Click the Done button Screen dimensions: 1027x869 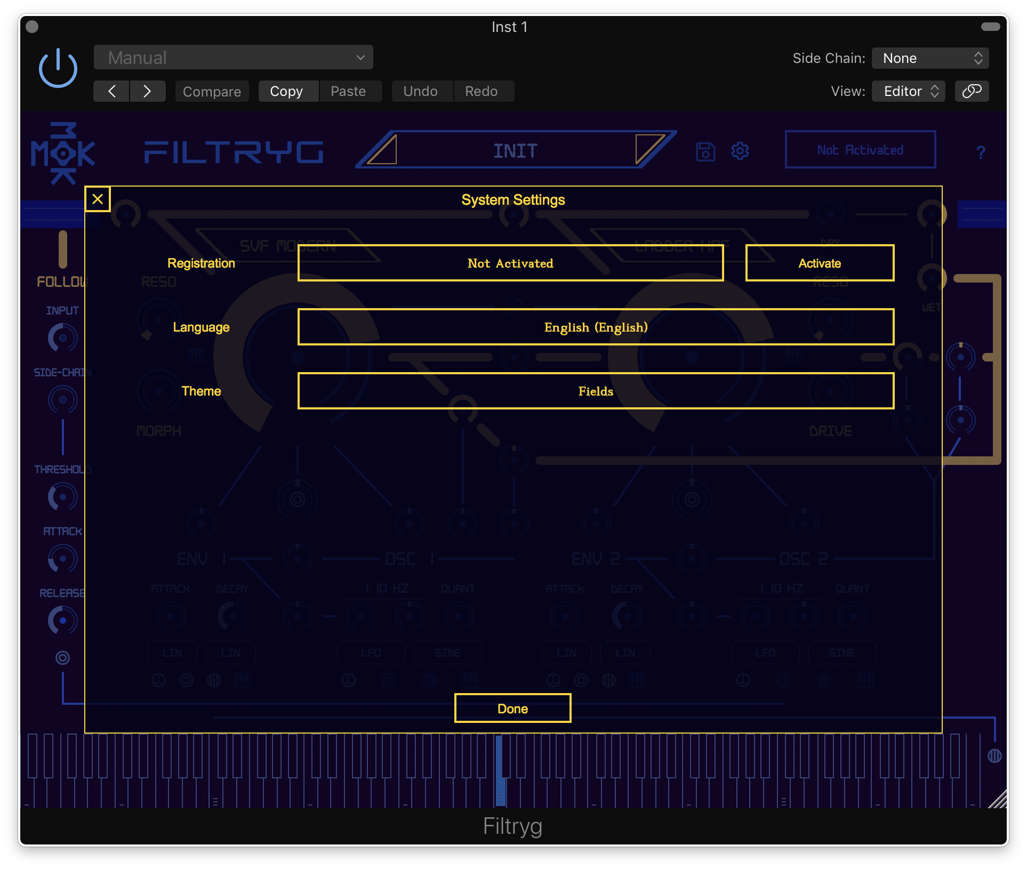click(x=512, y=709)
